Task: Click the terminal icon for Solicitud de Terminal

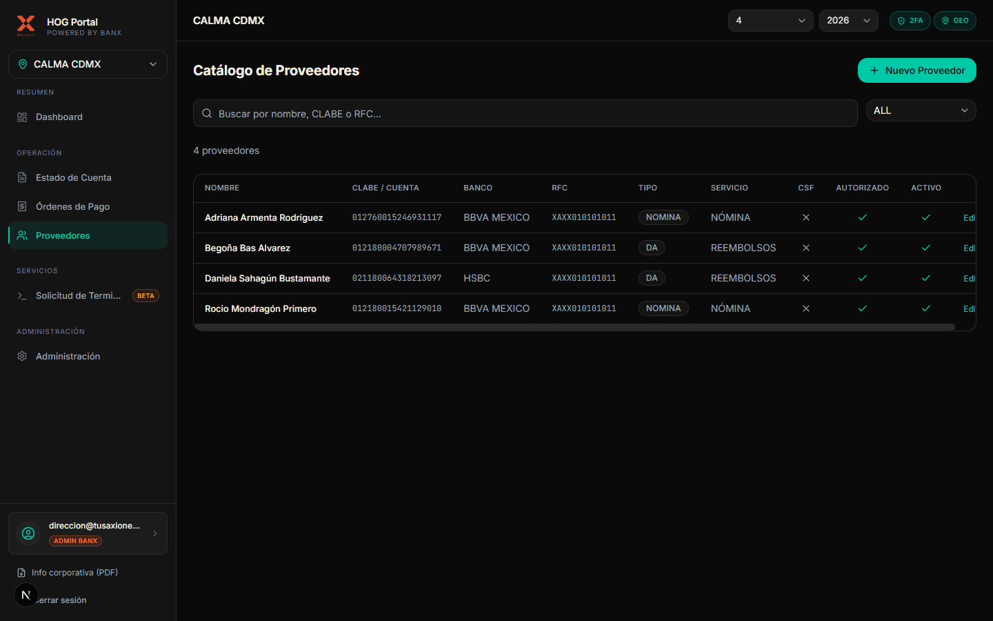Action: (x=21, y=295)
